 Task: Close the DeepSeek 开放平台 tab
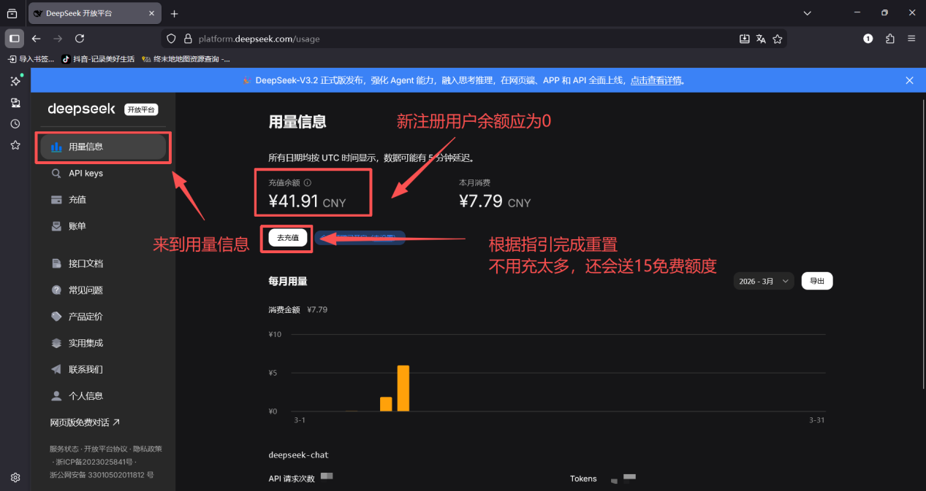151,14
